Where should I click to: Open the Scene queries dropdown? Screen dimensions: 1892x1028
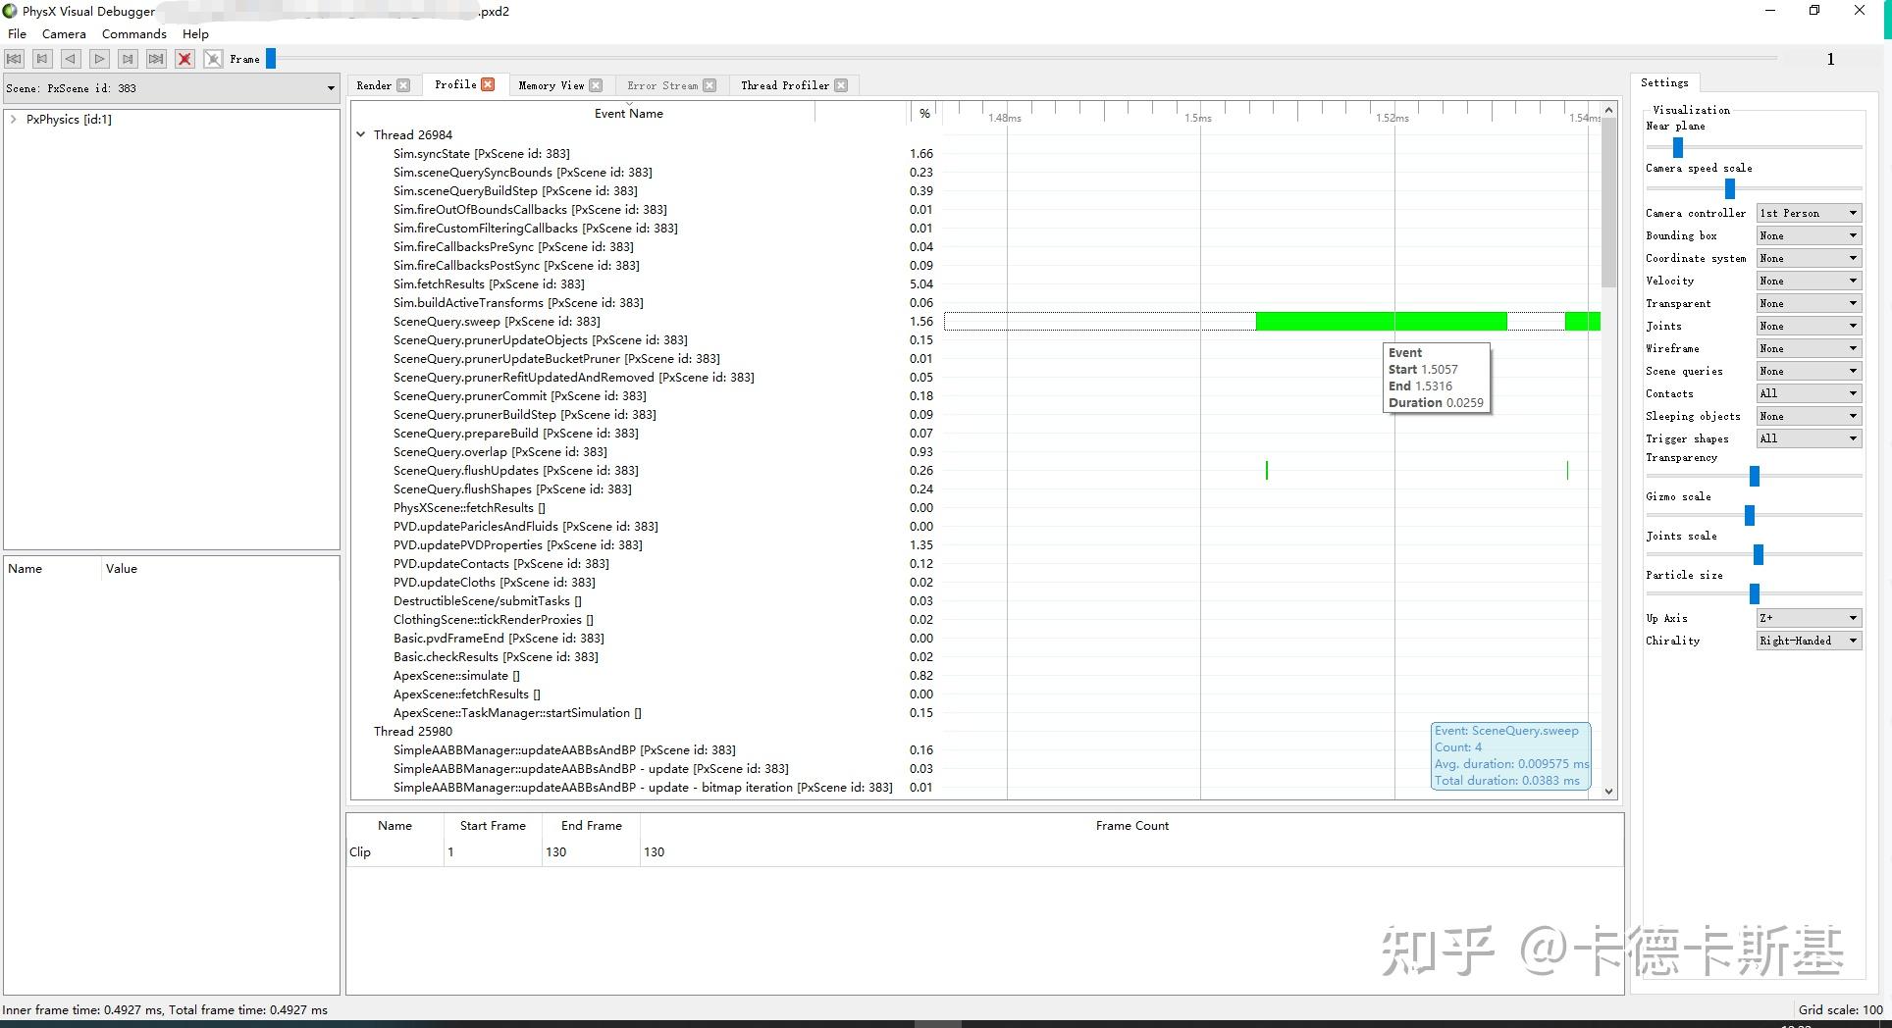coord(1809,371)
